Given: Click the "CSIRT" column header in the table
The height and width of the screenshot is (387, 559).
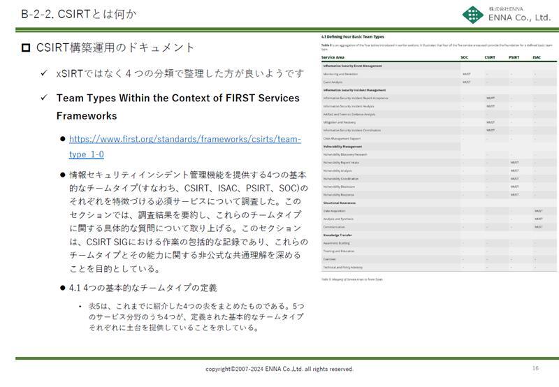Looking at the screenshot, I should click(490, 57).
